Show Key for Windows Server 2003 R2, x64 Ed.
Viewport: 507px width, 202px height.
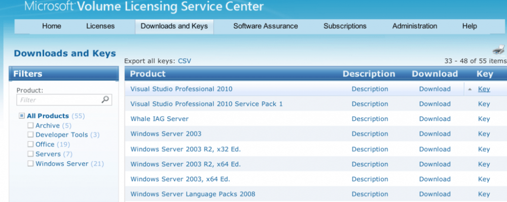point(484,164)
